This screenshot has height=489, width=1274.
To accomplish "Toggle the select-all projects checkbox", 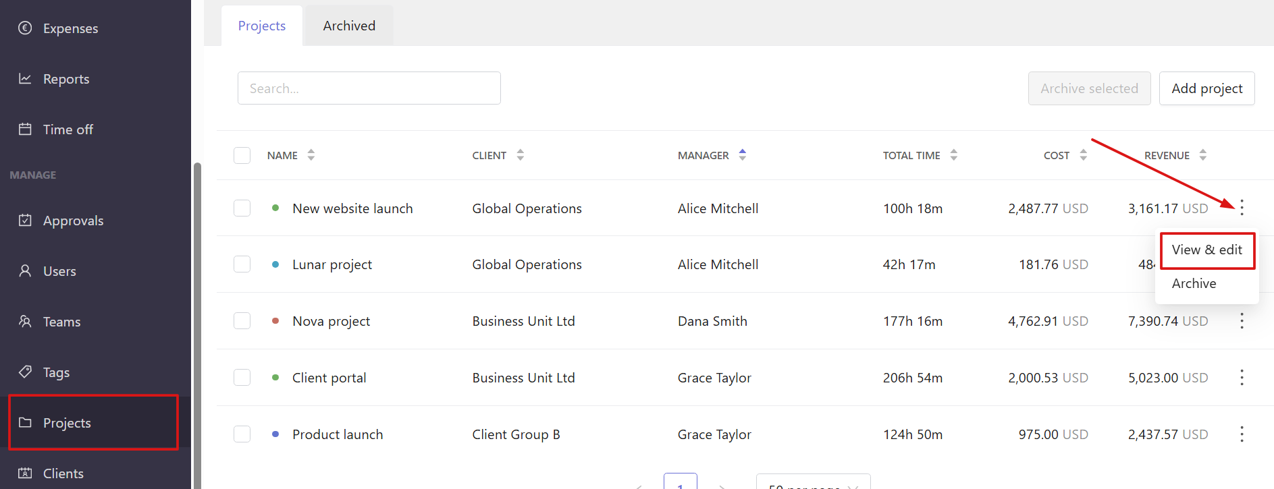I will 242,155.
